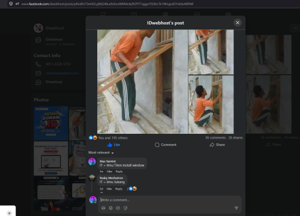300x216 pixels.
Task: Share the post from the dialog
Action: click(x=217, y=145)
